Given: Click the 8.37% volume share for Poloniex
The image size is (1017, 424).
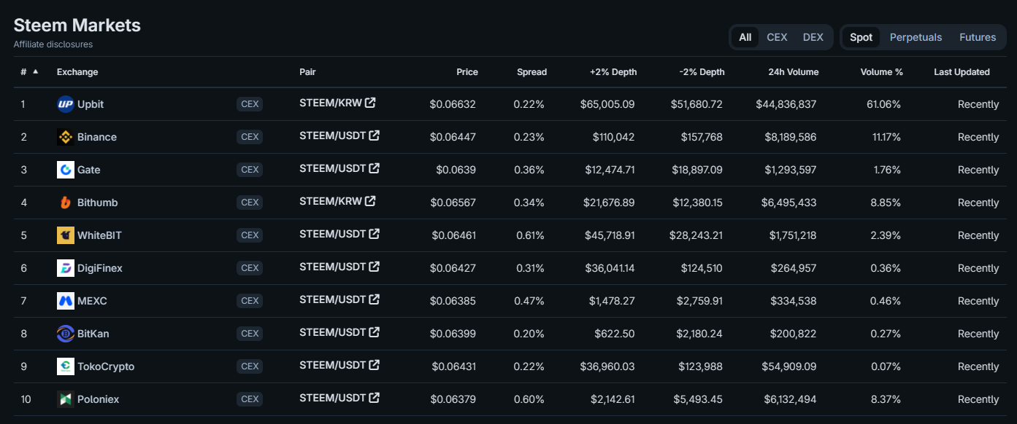Looking at the screenshot, I should click(x=885, y=399).
